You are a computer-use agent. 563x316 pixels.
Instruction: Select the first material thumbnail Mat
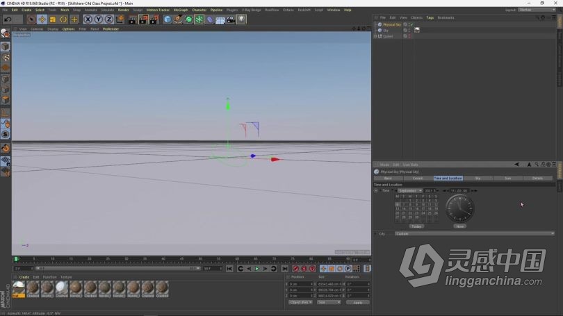coord(19,289)
